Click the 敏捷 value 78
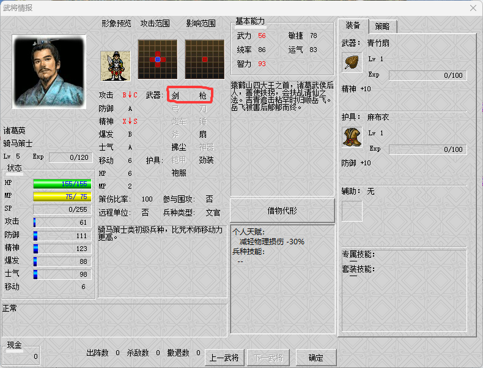Image resolution: width=483 pixels, height=368 pixels. point(314,36)
